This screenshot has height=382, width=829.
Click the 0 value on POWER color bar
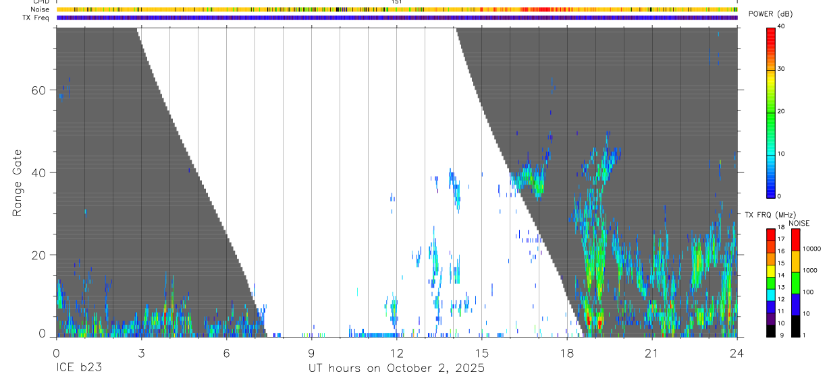(779, 197)
